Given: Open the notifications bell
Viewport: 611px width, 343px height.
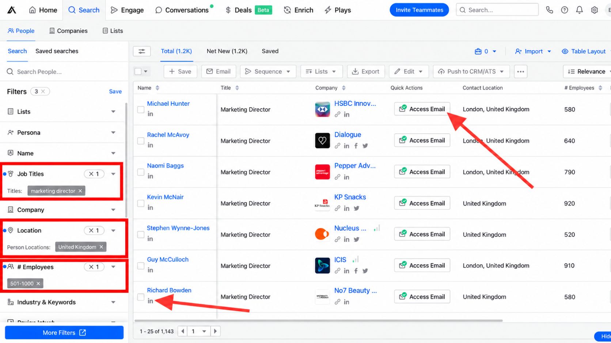Looking at the screenshot, I should (579, 10).
